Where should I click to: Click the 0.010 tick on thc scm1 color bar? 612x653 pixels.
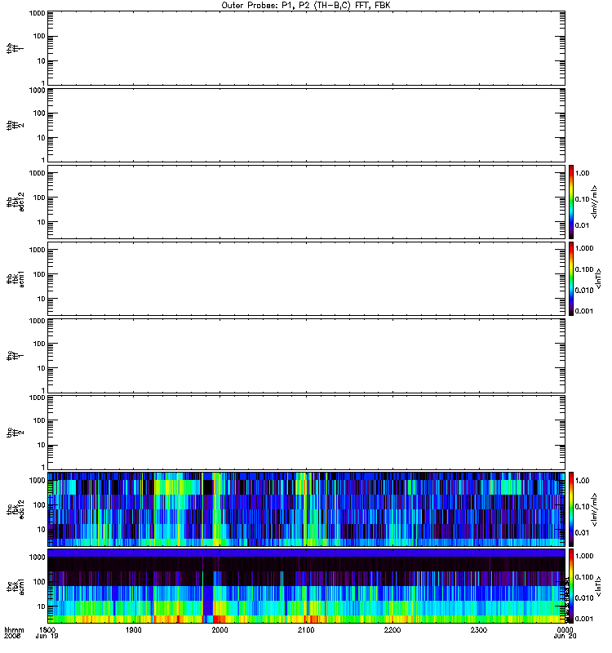[584, 597]
